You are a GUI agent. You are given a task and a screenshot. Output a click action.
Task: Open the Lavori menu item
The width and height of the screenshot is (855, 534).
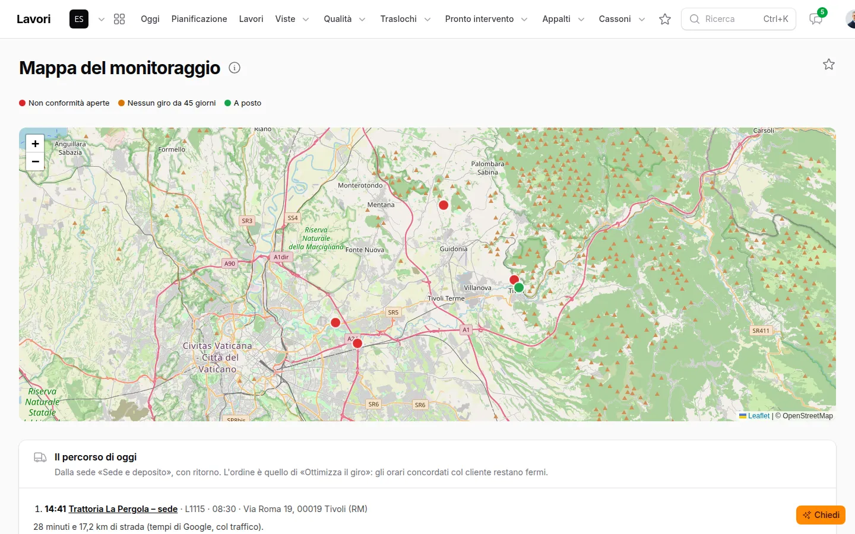click(251, 19)
